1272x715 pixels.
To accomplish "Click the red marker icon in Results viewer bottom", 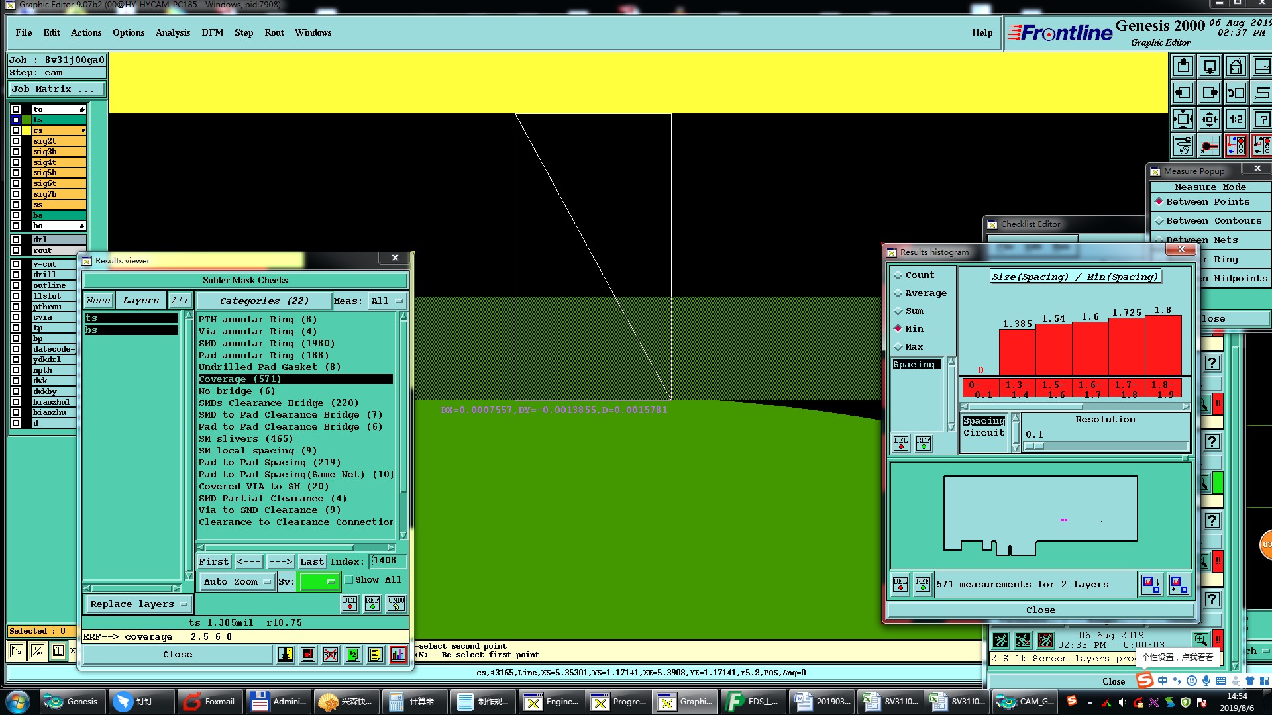I will (x=308, y=655).
